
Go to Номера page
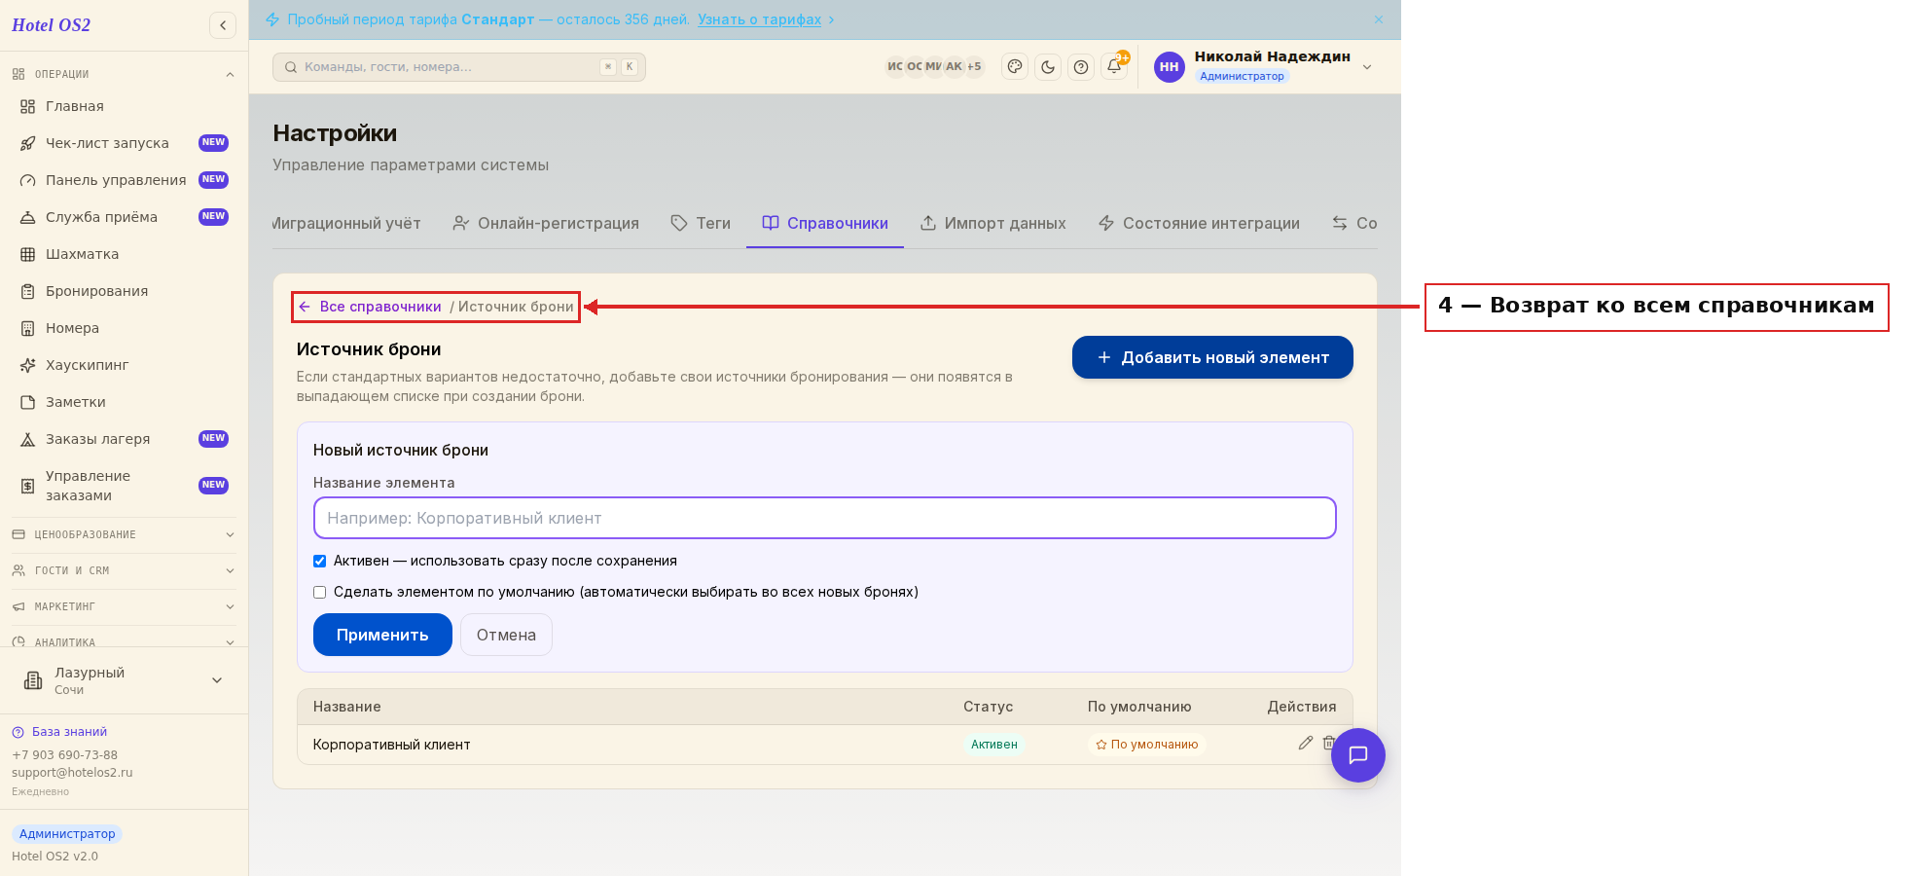tap(124, 328)
